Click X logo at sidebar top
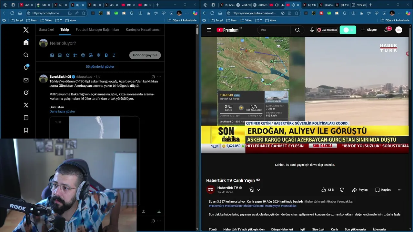This screenshot has width=413, height=232. (x=26, y=30)
